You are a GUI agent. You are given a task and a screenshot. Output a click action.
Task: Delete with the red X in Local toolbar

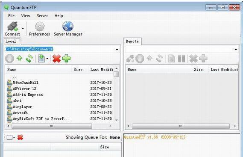[56, 59]
